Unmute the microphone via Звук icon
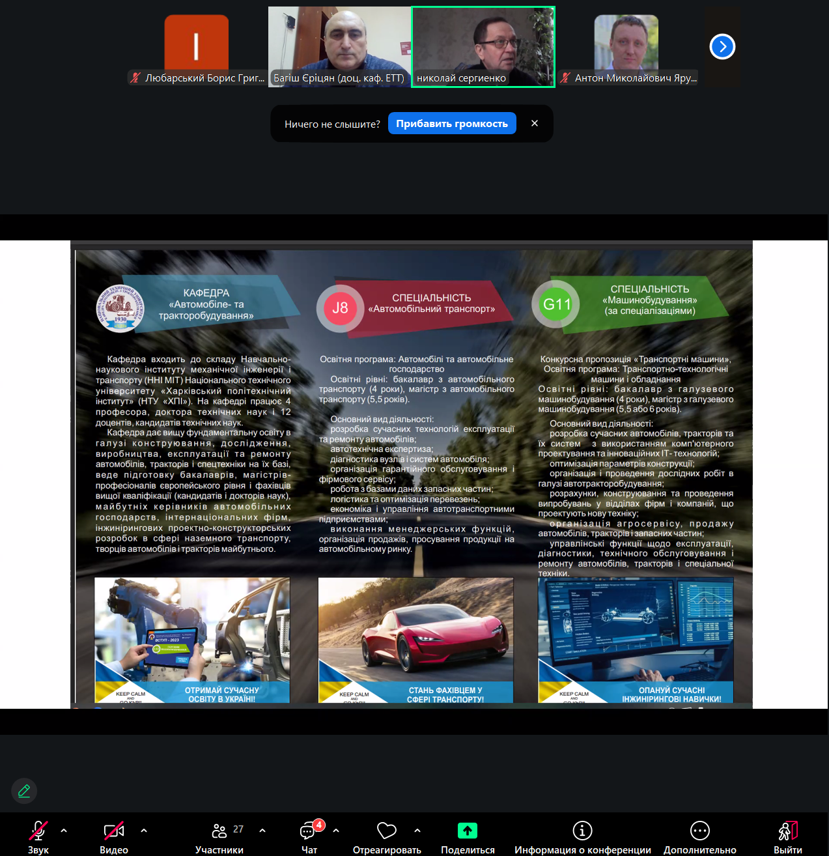Viewport: 829px width, 856px height. tap(38, 831)
